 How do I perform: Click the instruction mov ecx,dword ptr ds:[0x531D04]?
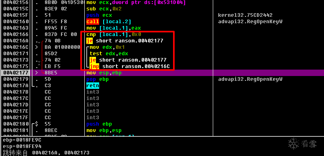point(136,3)
